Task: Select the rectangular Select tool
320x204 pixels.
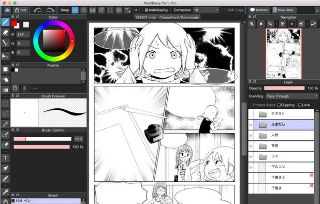Action: coord(5,103)
